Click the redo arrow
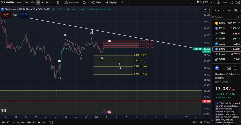The image size is (241, 125). (x=129, y=2)
